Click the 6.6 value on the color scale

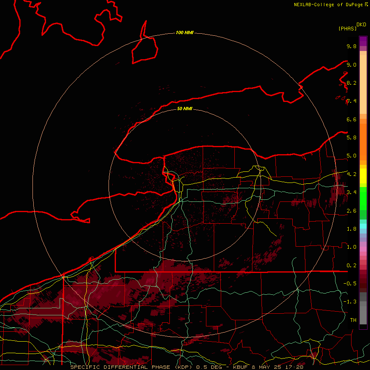pos(351,119)
